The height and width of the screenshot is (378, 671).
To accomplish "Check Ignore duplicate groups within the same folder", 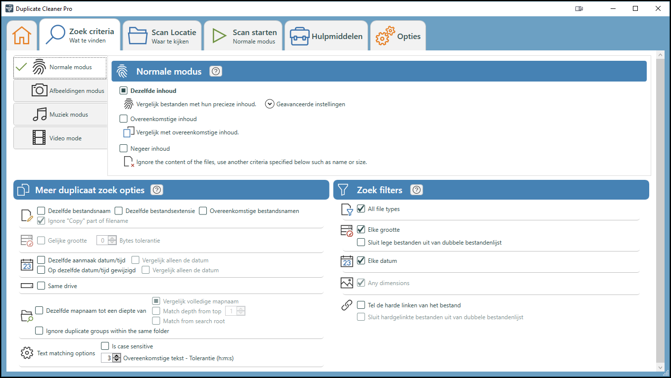I will click(39, 331).
